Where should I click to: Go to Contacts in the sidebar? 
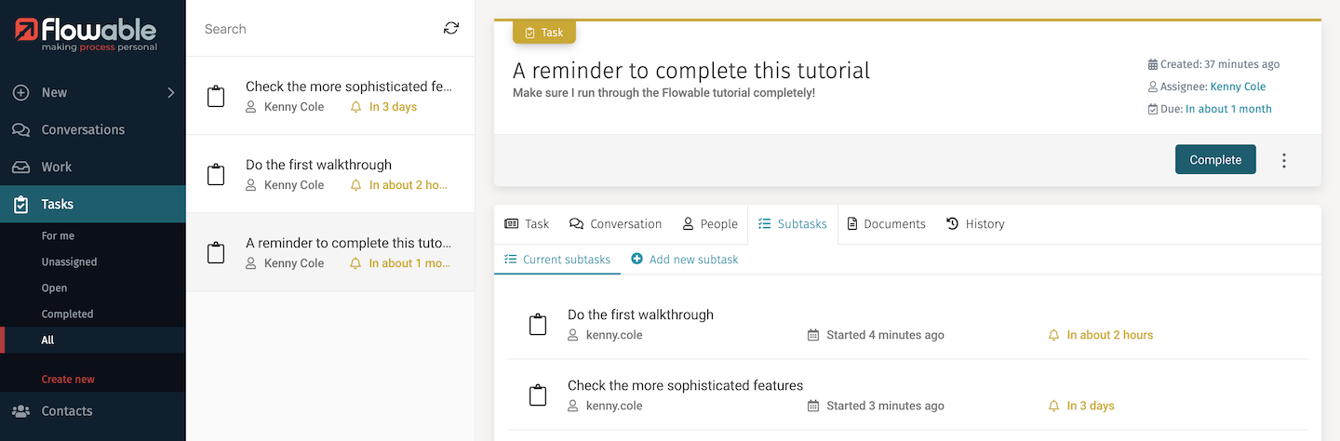(66, 410)
